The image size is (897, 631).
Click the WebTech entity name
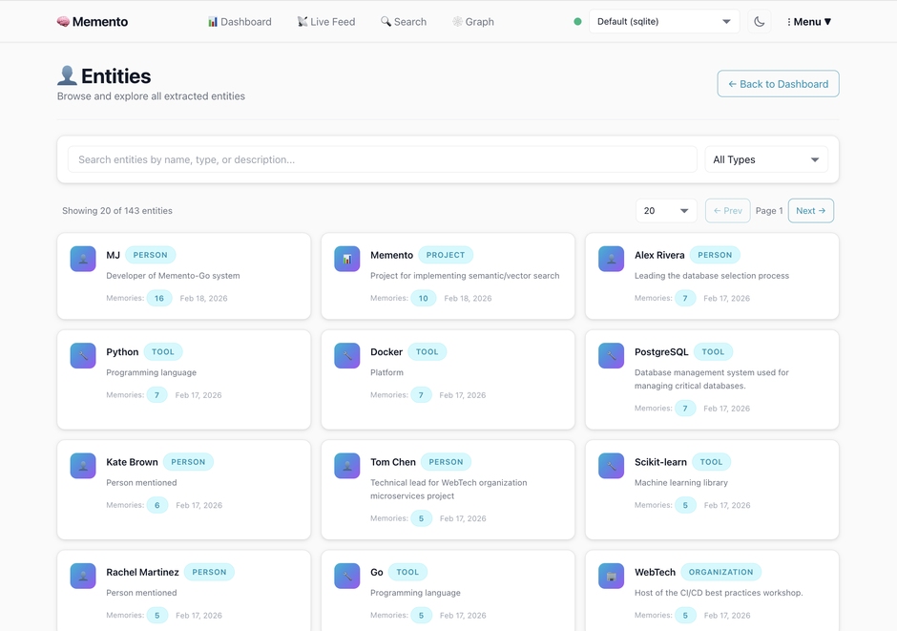click(x=655, y=572)
